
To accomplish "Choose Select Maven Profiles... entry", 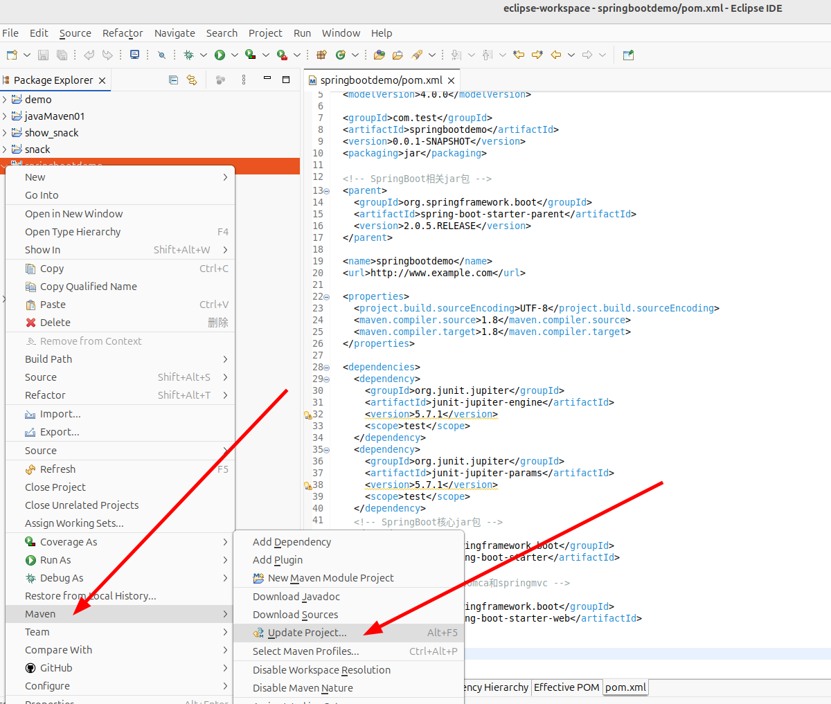I will pyautogui.click(x=348, y=651).
